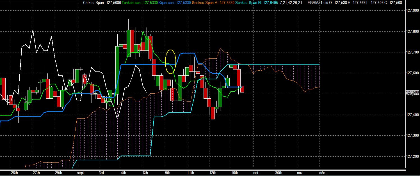Select the FGBMZ4.cfd symbol name

click(x=318, y=3)
